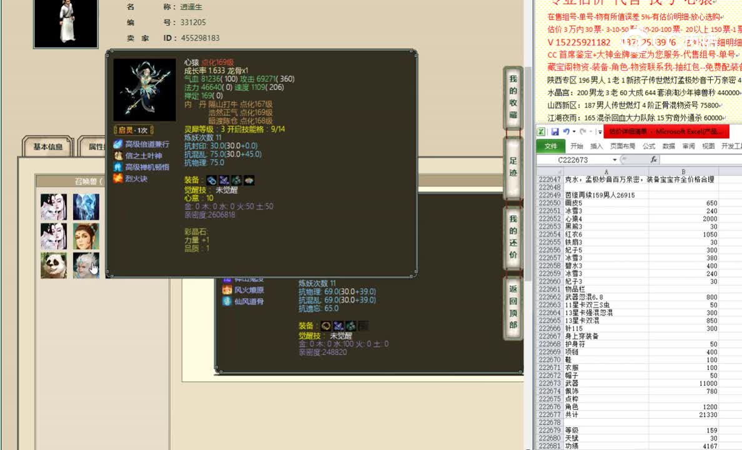
Task: Click the 烈火诀 skill icon
Action: tap(118, 178)
